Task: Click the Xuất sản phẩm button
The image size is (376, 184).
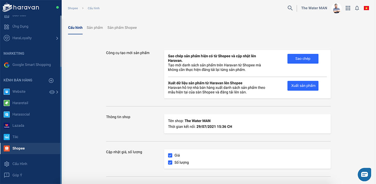Action: [x=303, y=86]
